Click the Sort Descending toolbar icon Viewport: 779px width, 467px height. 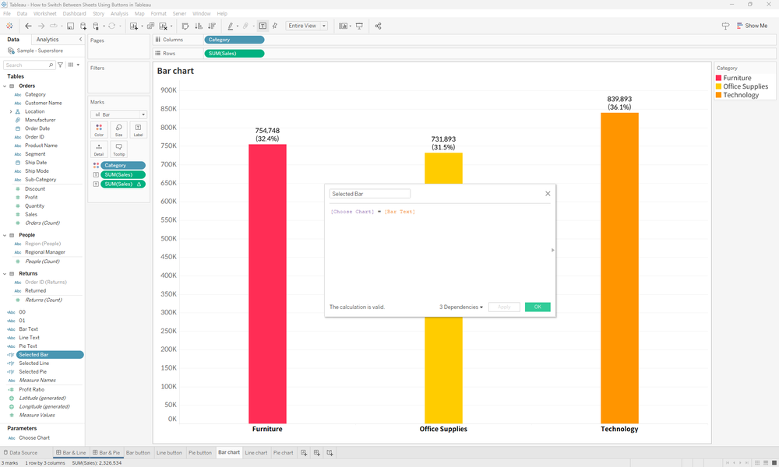click(212, 26)
